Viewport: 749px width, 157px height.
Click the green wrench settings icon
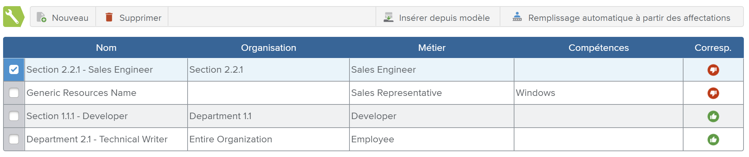(13, 17)
